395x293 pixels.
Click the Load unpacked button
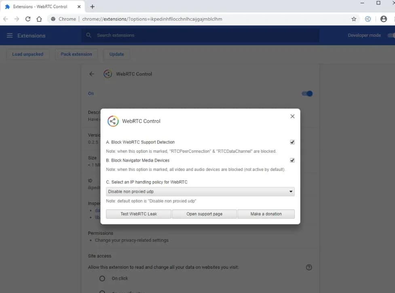(27, 54)
